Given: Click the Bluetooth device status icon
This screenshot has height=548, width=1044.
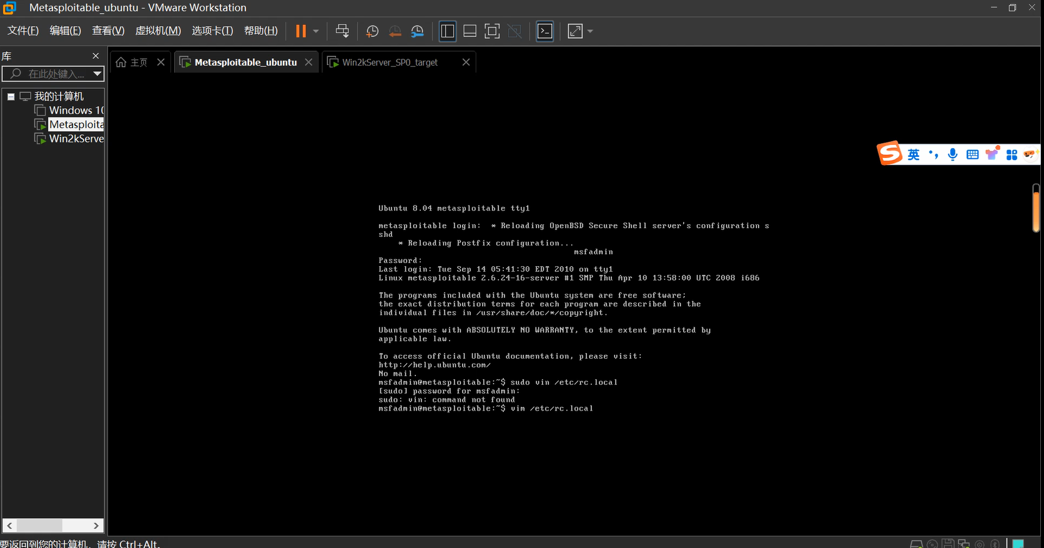Looking at the screenshot, I should pyautogui.click(x=995, y=544).
